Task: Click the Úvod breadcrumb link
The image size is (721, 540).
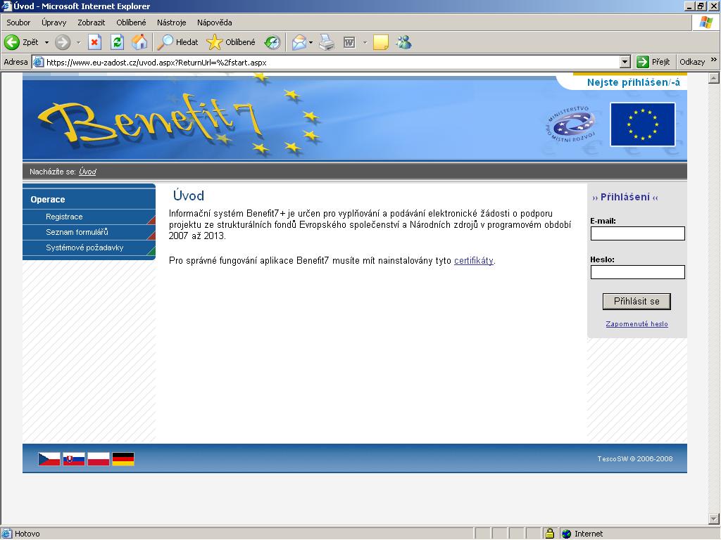Action: [87, 172]
